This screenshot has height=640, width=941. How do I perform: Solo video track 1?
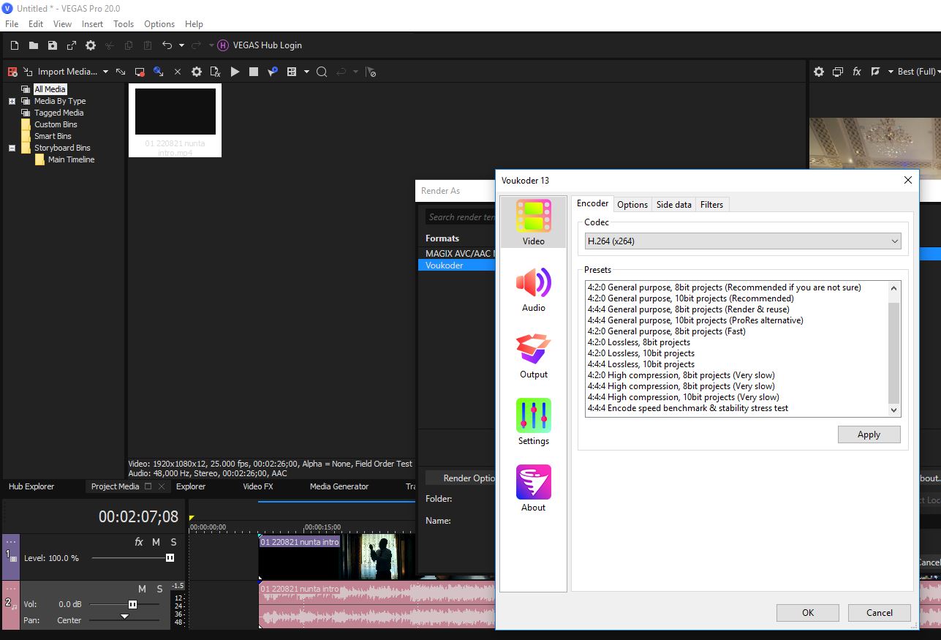pos(173,542)
